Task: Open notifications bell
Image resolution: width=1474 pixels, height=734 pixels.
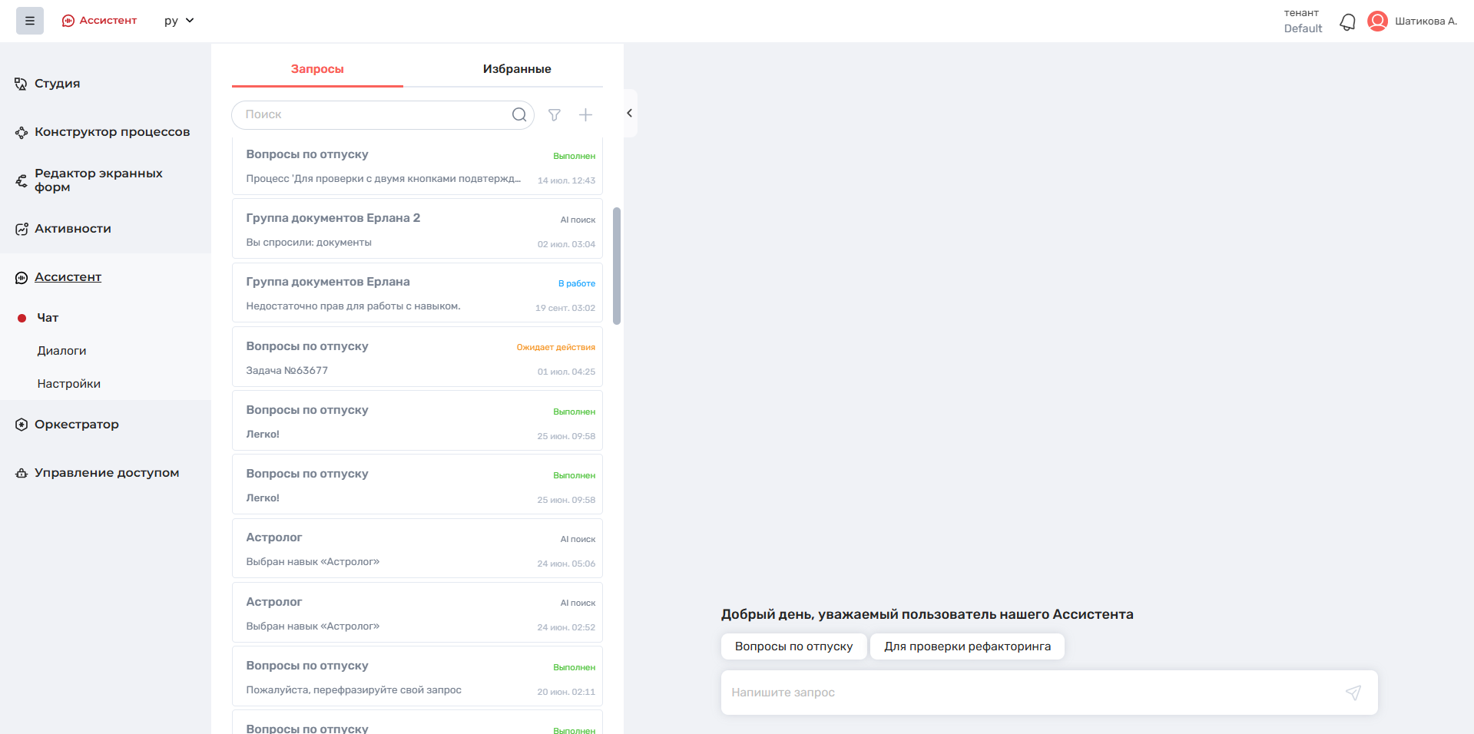Action: tap(1347, 21)
